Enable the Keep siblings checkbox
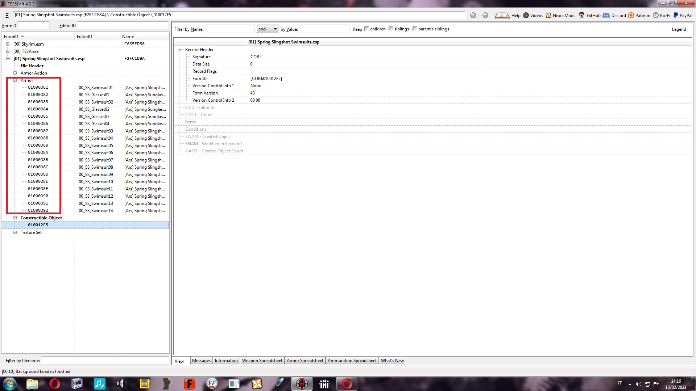The image size is (696, 391). point(391,29)
